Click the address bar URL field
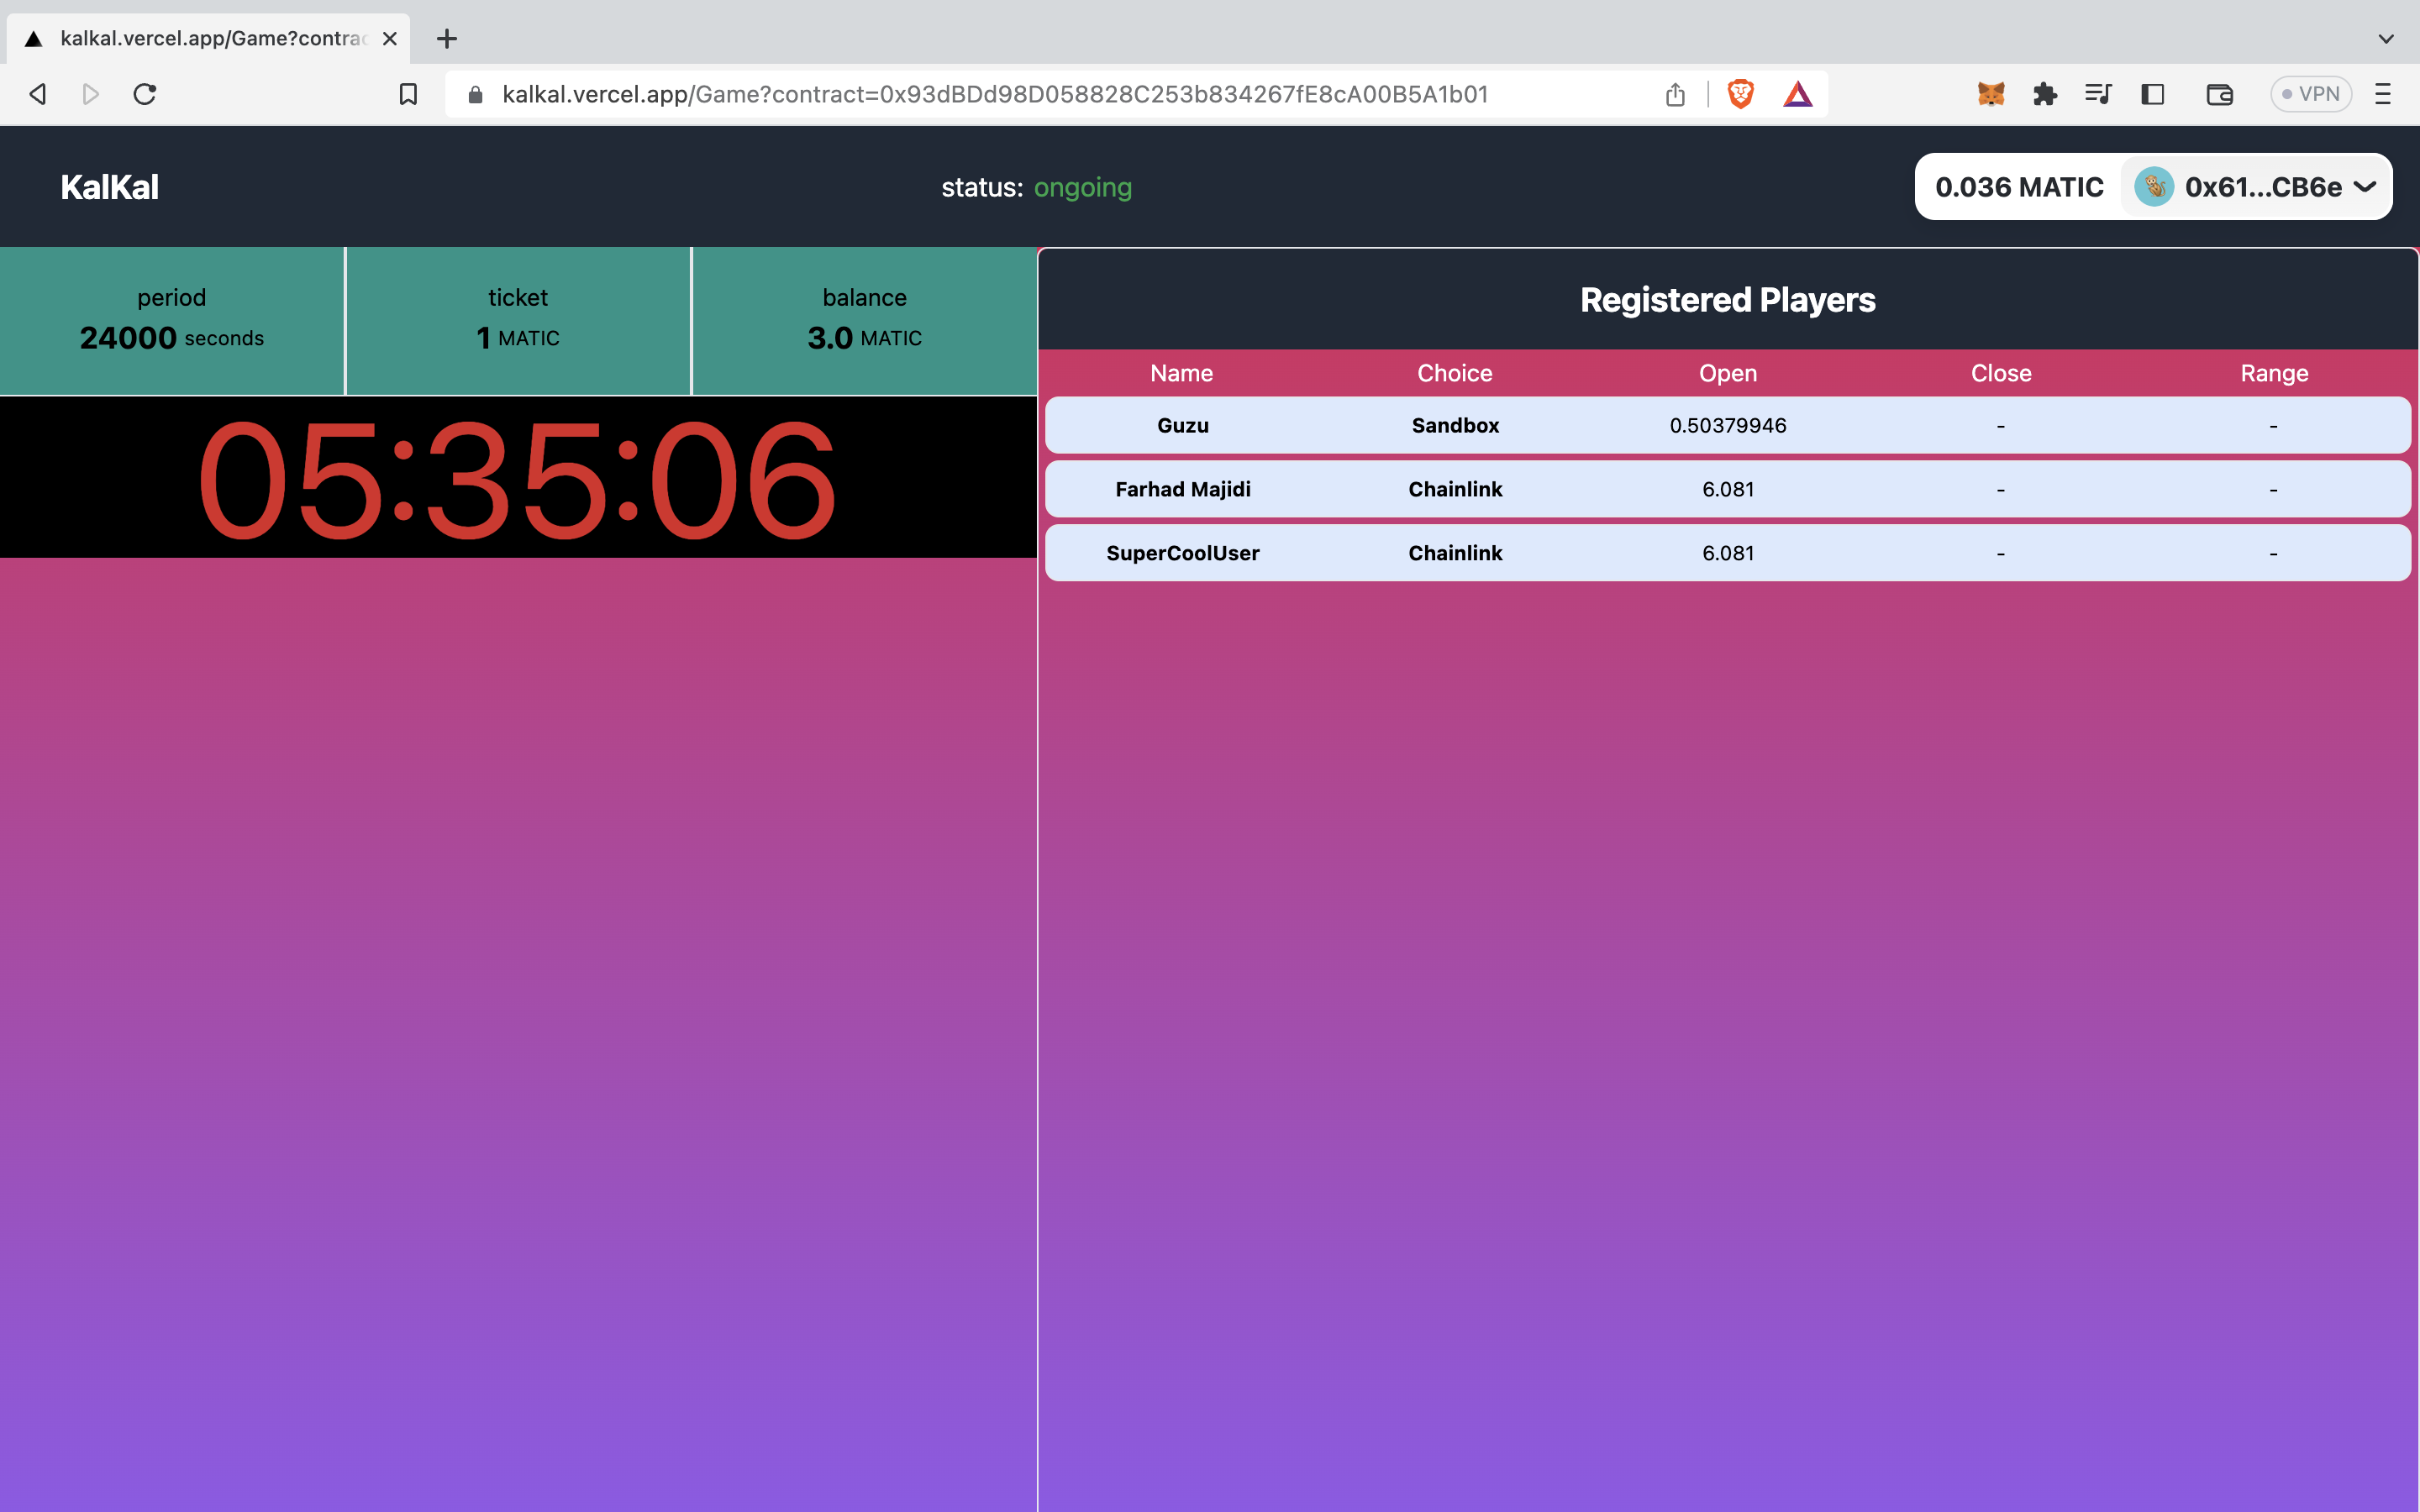The width and height of the screenshot is (2420, 1512). click(x=994, y=94)
